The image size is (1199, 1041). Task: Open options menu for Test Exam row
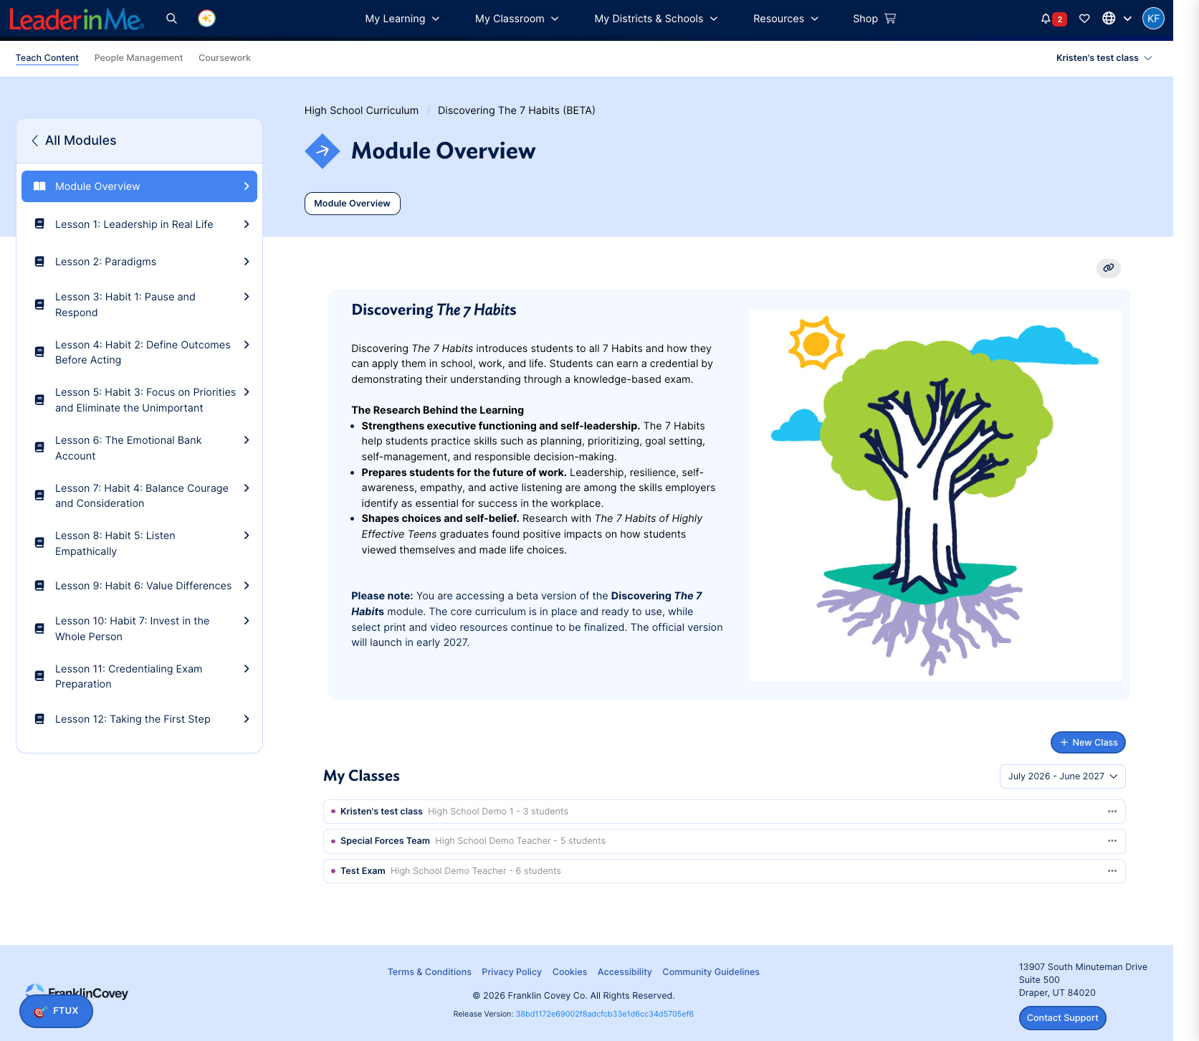pos(1112,871)
